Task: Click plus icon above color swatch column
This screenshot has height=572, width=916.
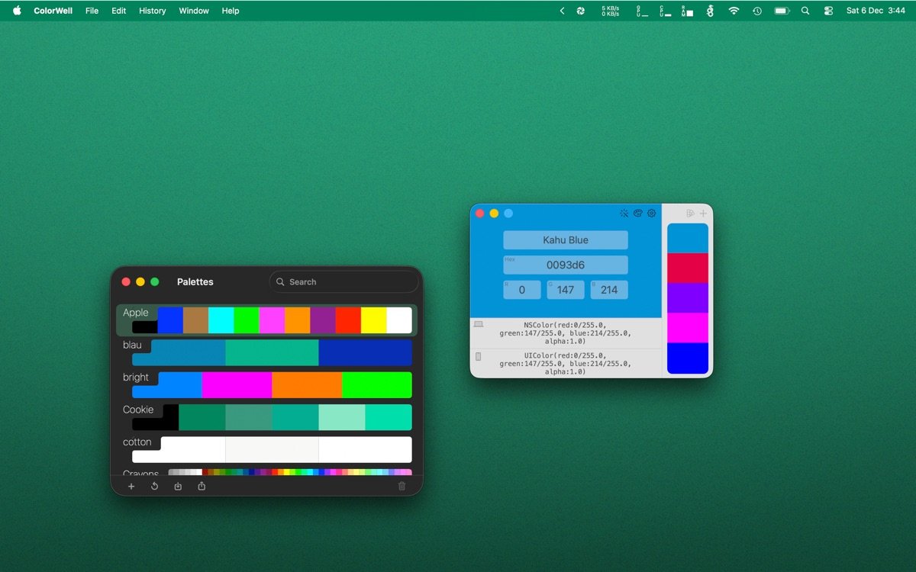Action: tap(703, 214)
